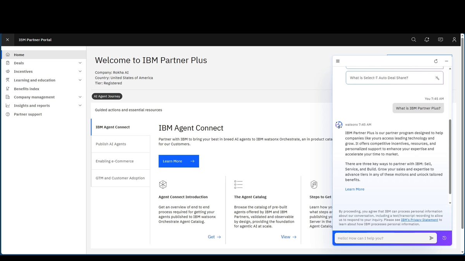
Task: Follow the View link for The Agent Catalog
Action: (x=289, y=237)
